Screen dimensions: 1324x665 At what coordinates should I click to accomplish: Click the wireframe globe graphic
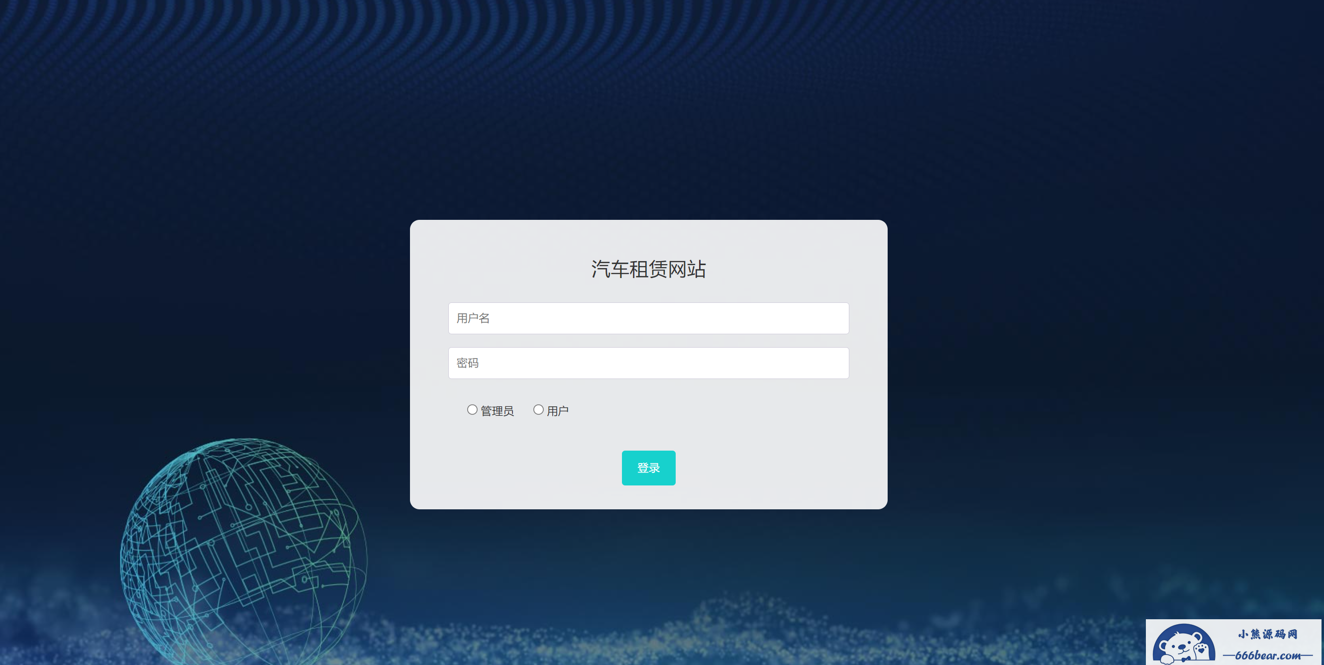244,552
